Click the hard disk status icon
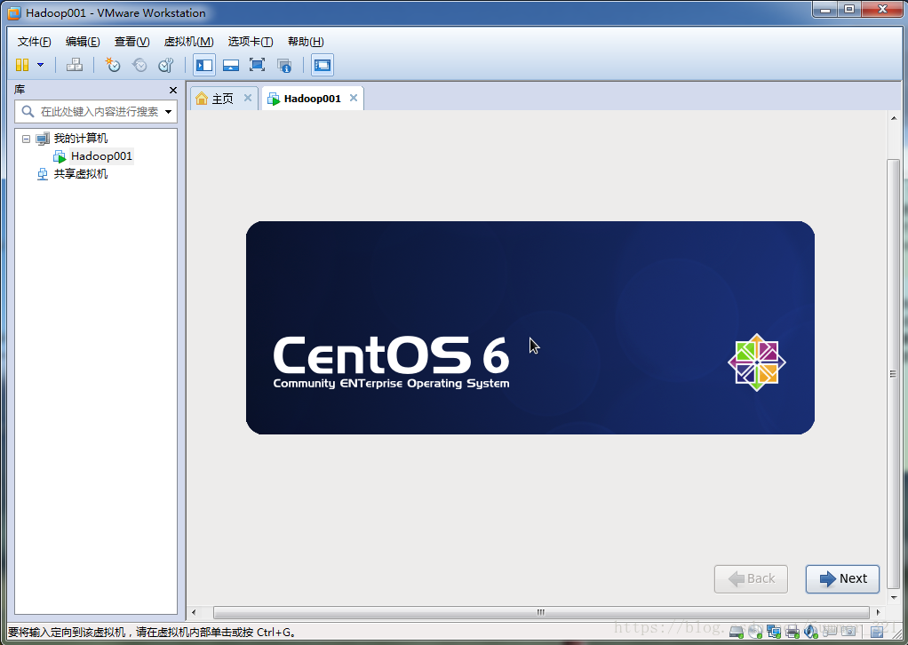Viewport: 908px width, 645px height. point(736,632)
